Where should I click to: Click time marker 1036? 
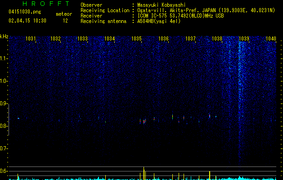coord(163,39)
